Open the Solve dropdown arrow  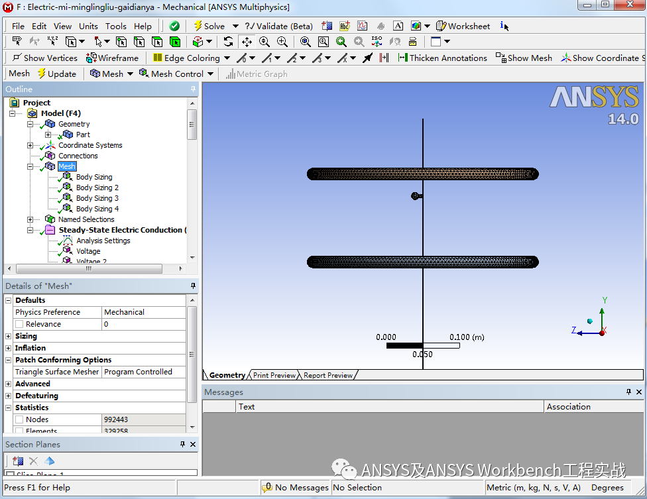(x=235, y=26)
